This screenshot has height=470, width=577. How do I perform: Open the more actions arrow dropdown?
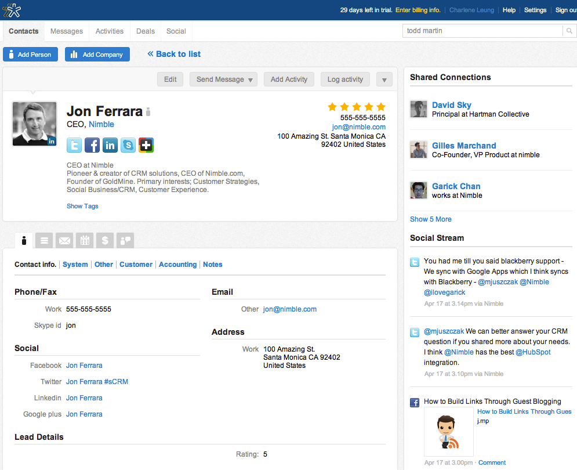[x=384, y=79]
